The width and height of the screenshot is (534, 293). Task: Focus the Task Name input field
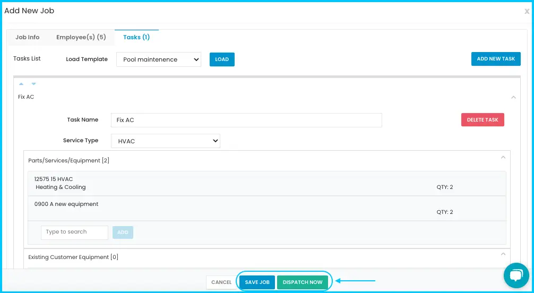[x=247, y=120]
